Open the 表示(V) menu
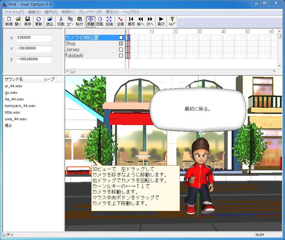This screenshot has height=240, width=285. pos(112,12)
